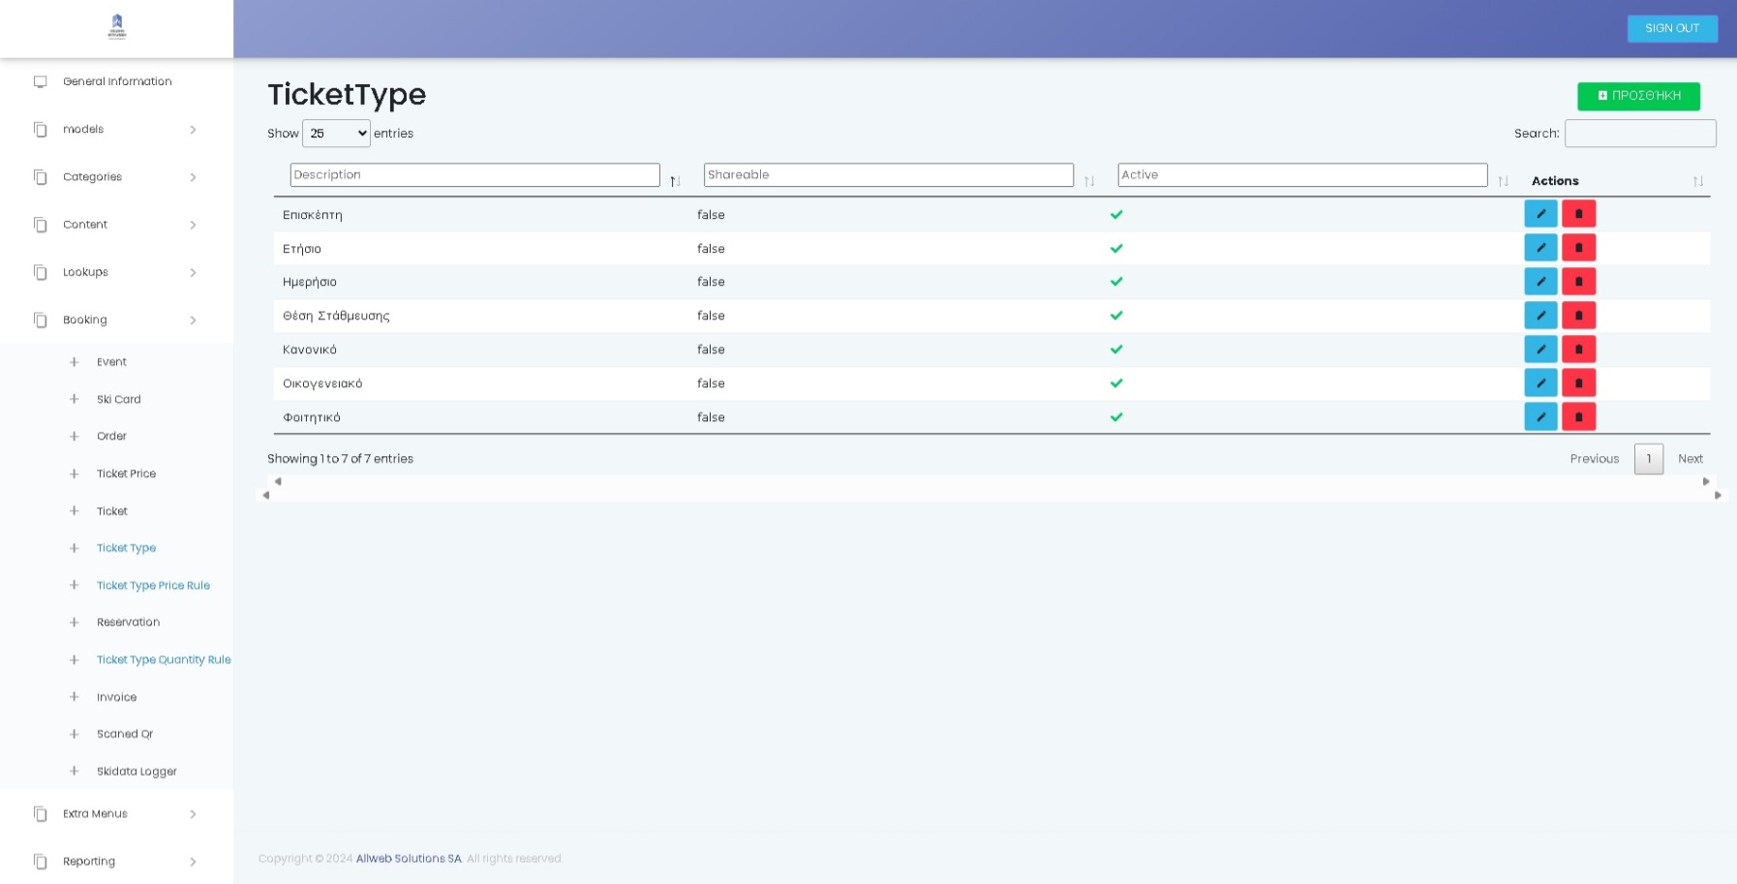
Task: Focus the Search input field
Action: click(1640, 134)
